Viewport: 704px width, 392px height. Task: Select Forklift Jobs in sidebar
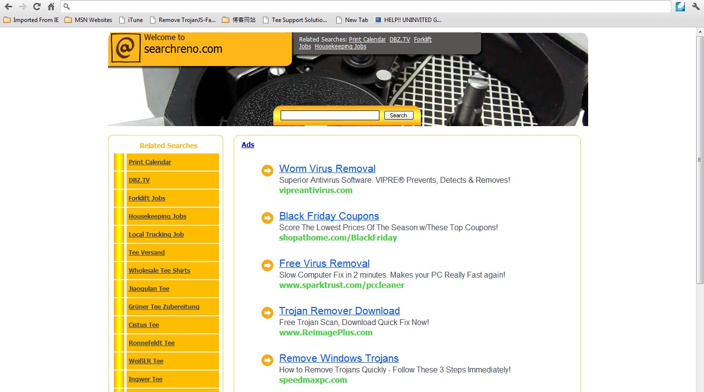pos(147,198)
